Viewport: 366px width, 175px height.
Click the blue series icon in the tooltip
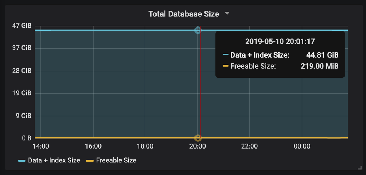click(226, 55)
